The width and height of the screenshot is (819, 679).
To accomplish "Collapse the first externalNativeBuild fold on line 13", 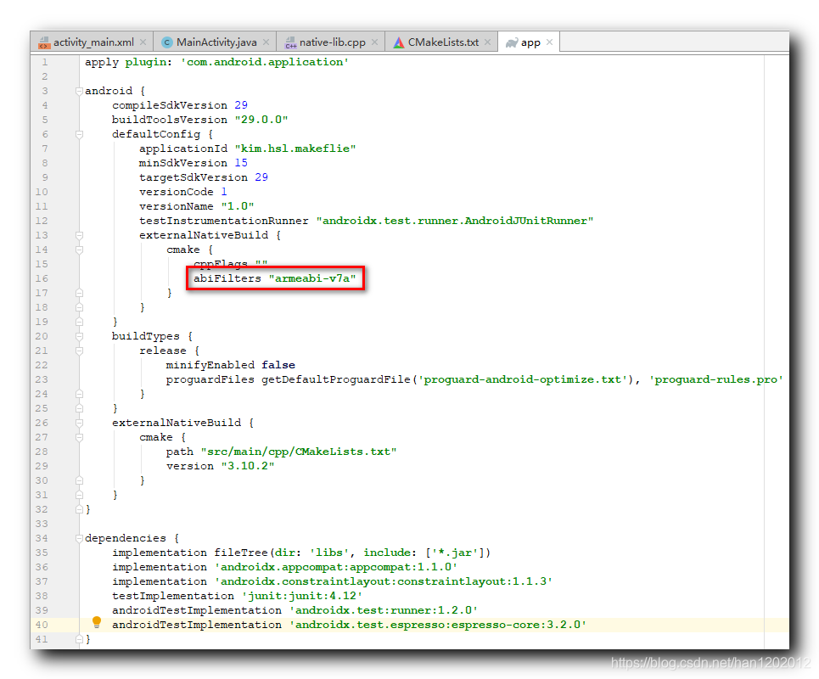I will 80,235.
